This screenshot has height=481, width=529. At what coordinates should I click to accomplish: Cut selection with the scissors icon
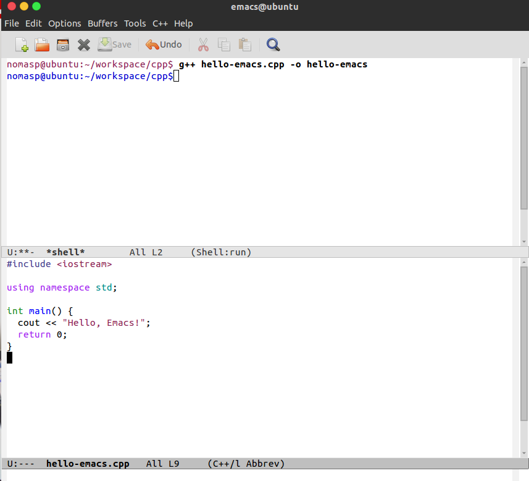click(x=203, y=45)
